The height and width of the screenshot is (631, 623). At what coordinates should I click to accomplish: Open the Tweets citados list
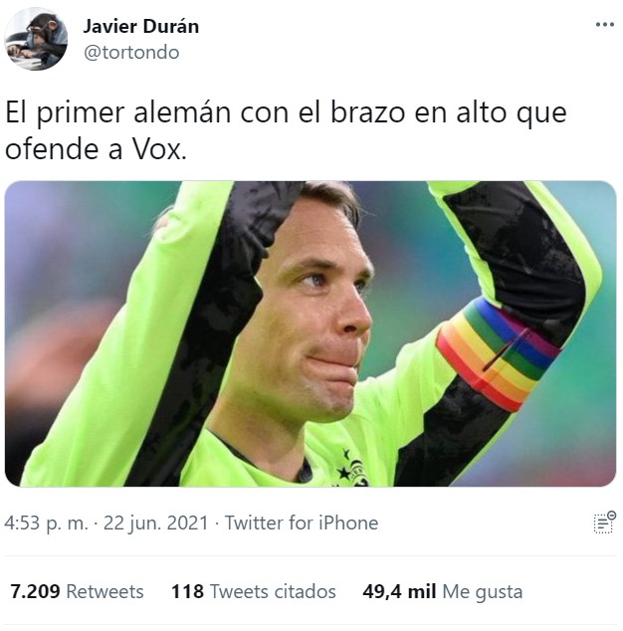point(273,591)
